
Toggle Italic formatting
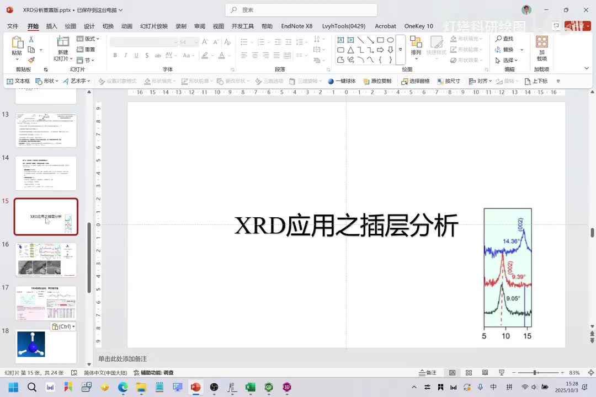click(125, 56)
